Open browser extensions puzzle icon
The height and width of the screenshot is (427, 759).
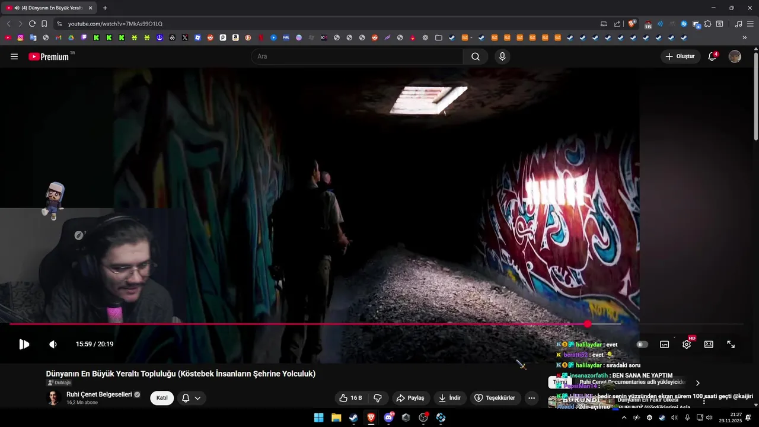[x=707, y=24]
